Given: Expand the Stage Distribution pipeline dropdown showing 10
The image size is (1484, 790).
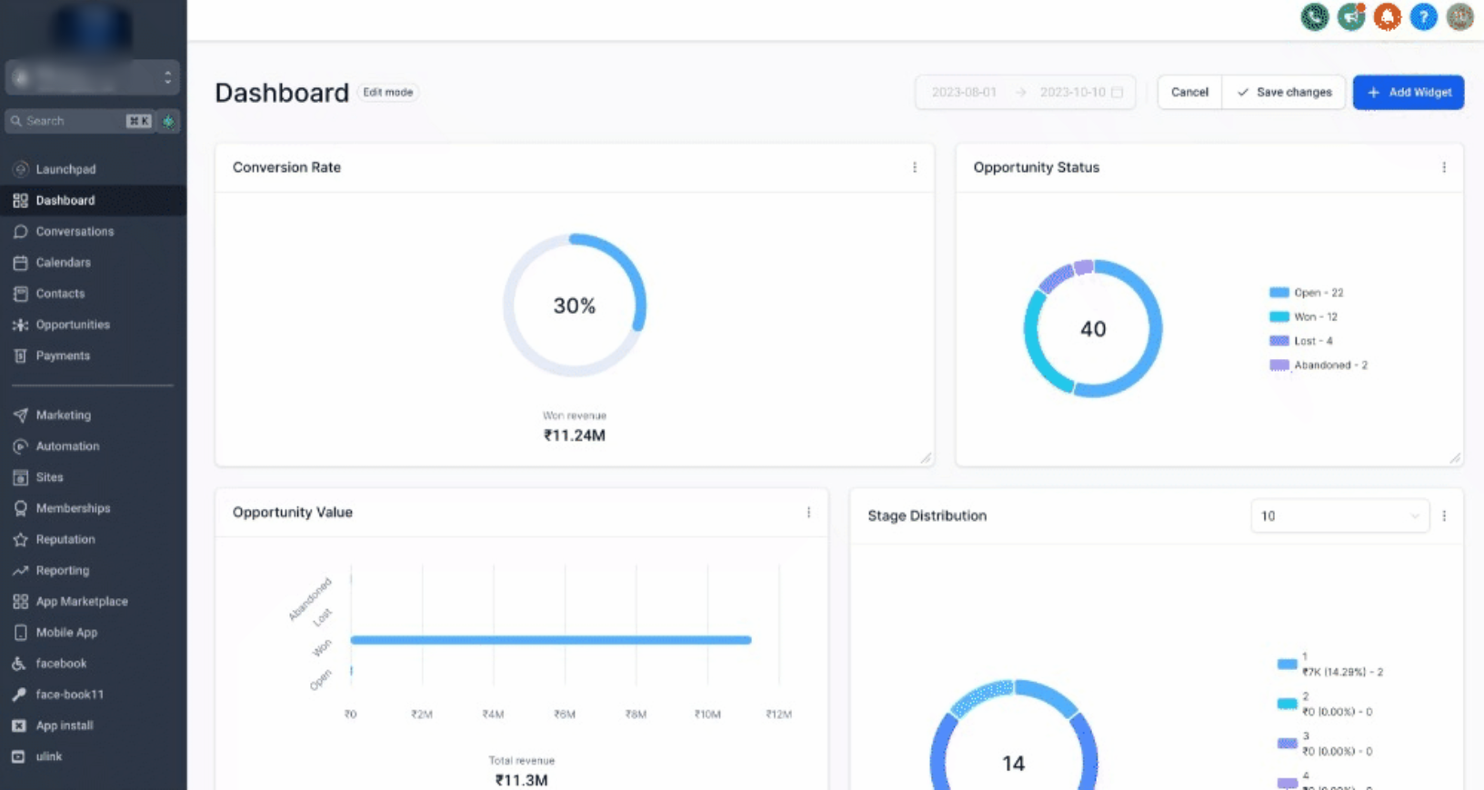Looking at the screenshot, I should click(x=1339, y=515).
